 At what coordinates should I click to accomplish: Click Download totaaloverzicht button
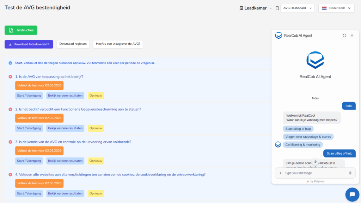(x=29, y=44)
